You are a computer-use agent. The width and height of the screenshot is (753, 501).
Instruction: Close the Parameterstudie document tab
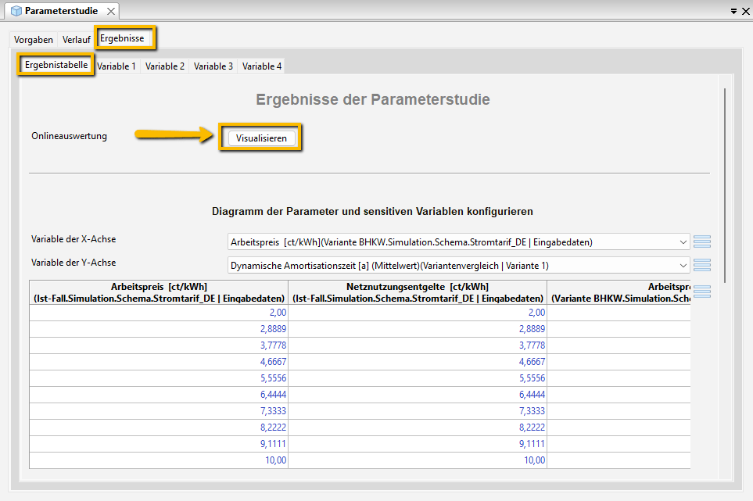coord(110,11)
